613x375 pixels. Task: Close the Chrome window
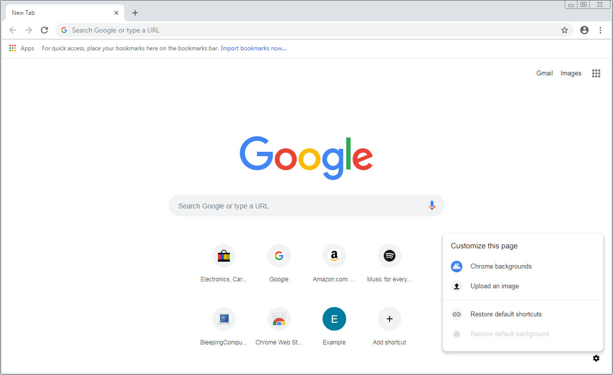(x=600, y=4)
